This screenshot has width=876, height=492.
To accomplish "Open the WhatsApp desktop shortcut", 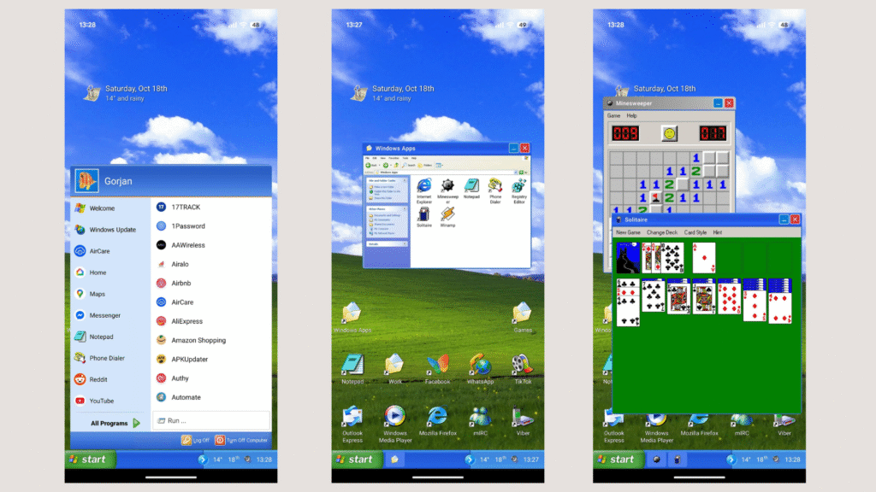I will click(480, 368).
